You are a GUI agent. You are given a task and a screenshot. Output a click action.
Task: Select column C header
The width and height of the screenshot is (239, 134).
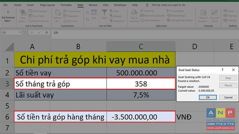coord(141,46)
